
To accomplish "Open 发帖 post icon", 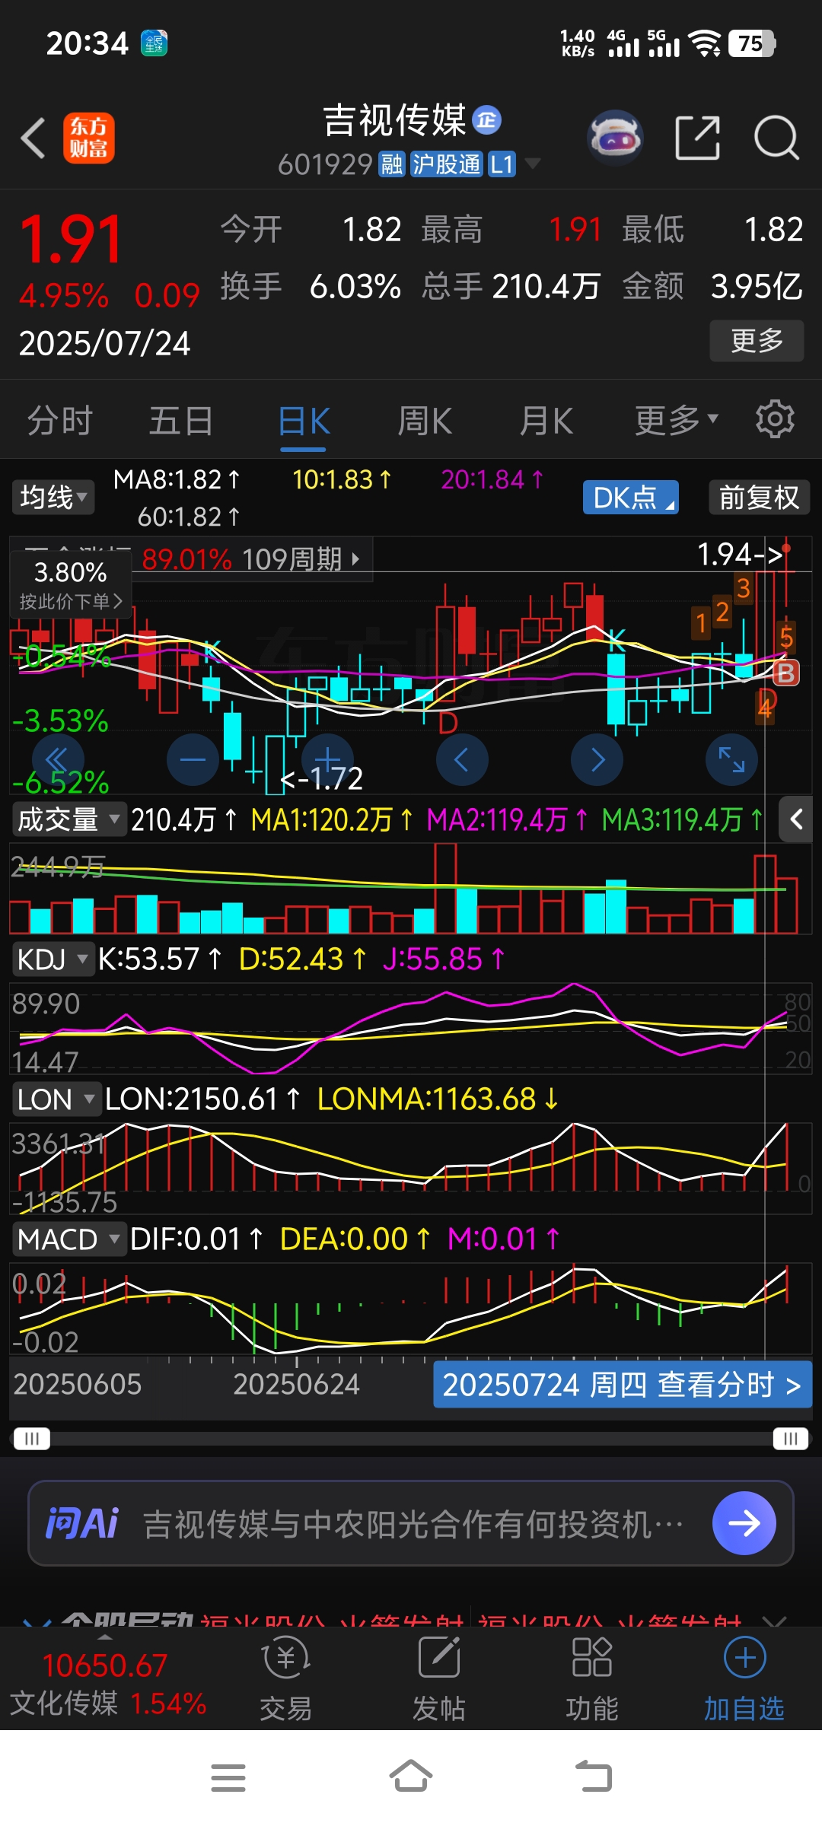I will pos(439,1680).
